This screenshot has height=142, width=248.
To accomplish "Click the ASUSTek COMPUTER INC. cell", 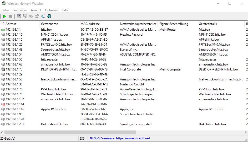I will coord(138,54).
